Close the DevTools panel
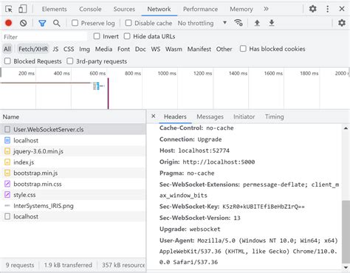This screenshot has height=273, width=350. tap(342, 9)
